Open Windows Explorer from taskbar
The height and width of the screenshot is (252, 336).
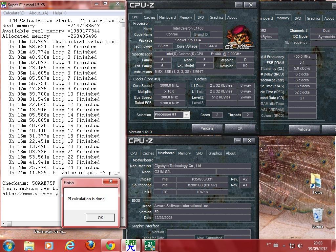[29, 246]
